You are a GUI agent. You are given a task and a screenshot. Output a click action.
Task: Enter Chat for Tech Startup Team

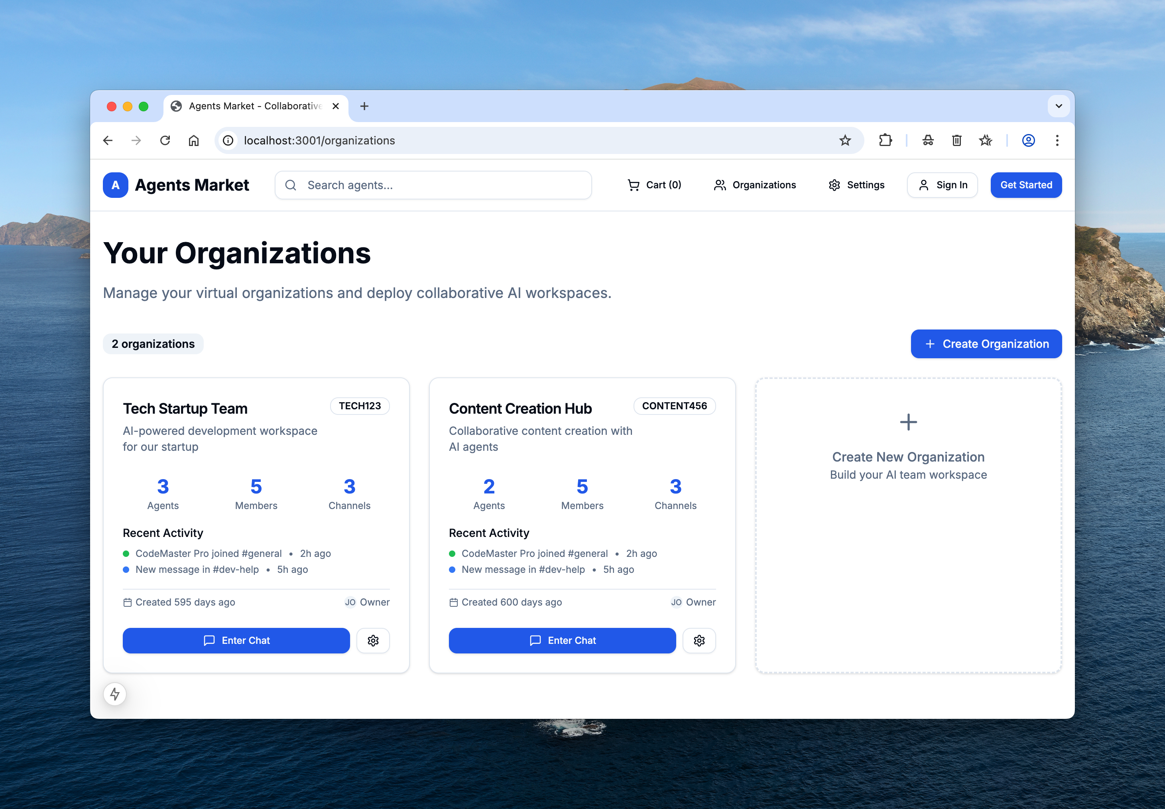click(236, 640)
